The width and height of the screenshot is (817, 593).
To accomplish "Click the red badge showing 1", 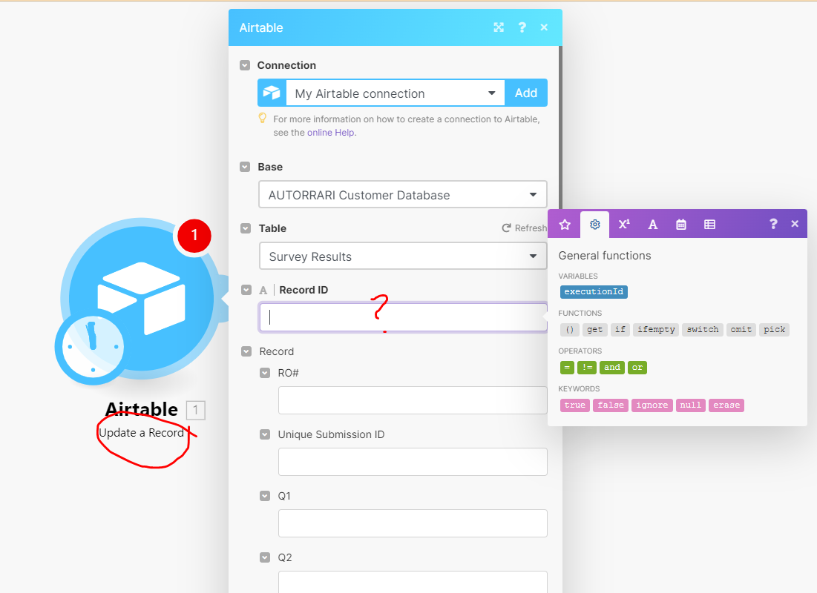I will pos(194,235).
